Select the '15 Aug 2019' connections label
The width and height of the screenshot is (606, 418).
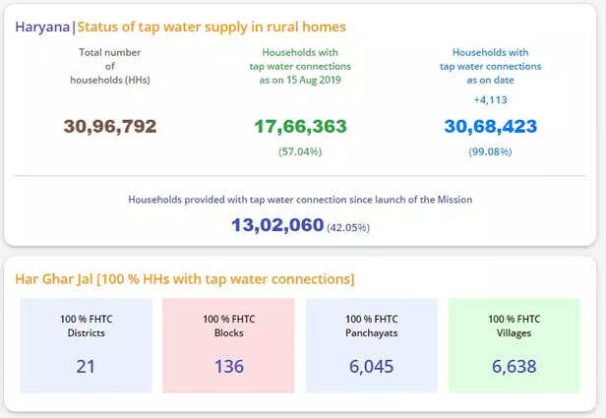coord(300,65)
